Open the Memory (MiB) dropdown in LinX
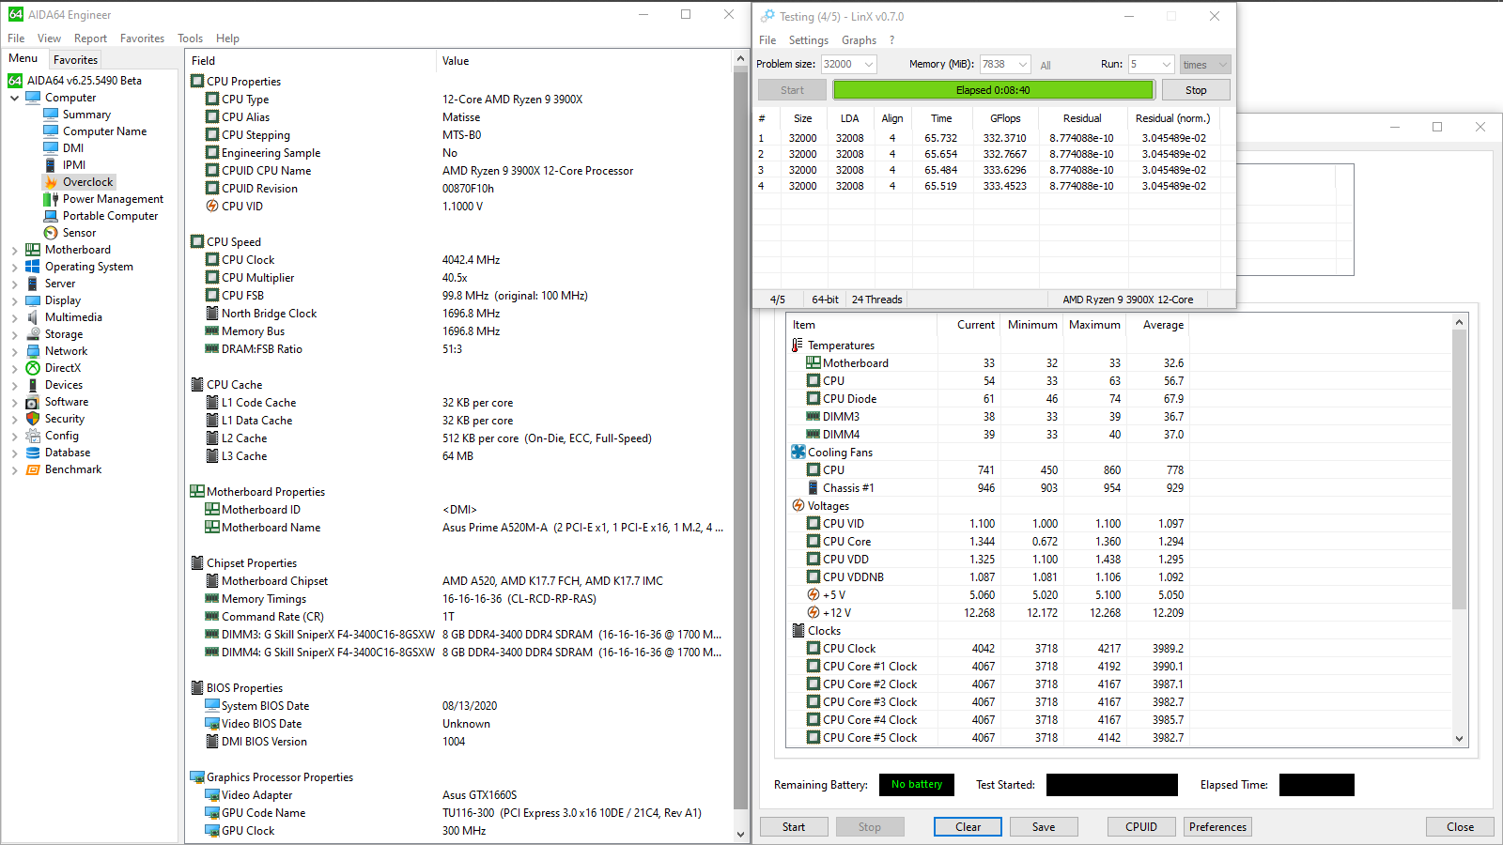Viewport: 1503px width, 845px height. point(1023,65)
